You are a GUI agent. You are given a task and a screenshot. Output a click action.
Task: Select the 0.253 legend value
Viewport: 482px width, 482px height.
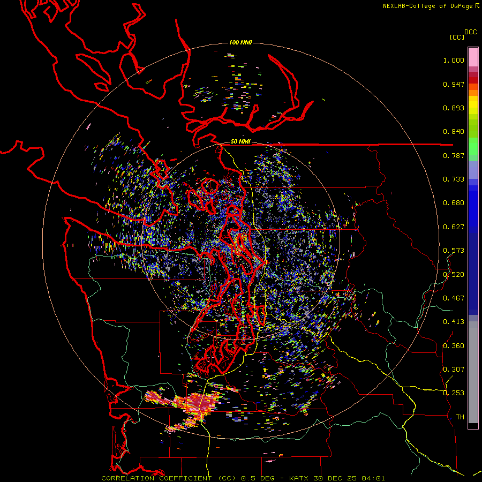point(454,393)
